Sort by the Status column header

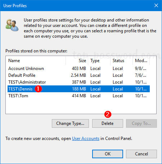(122, 61)
